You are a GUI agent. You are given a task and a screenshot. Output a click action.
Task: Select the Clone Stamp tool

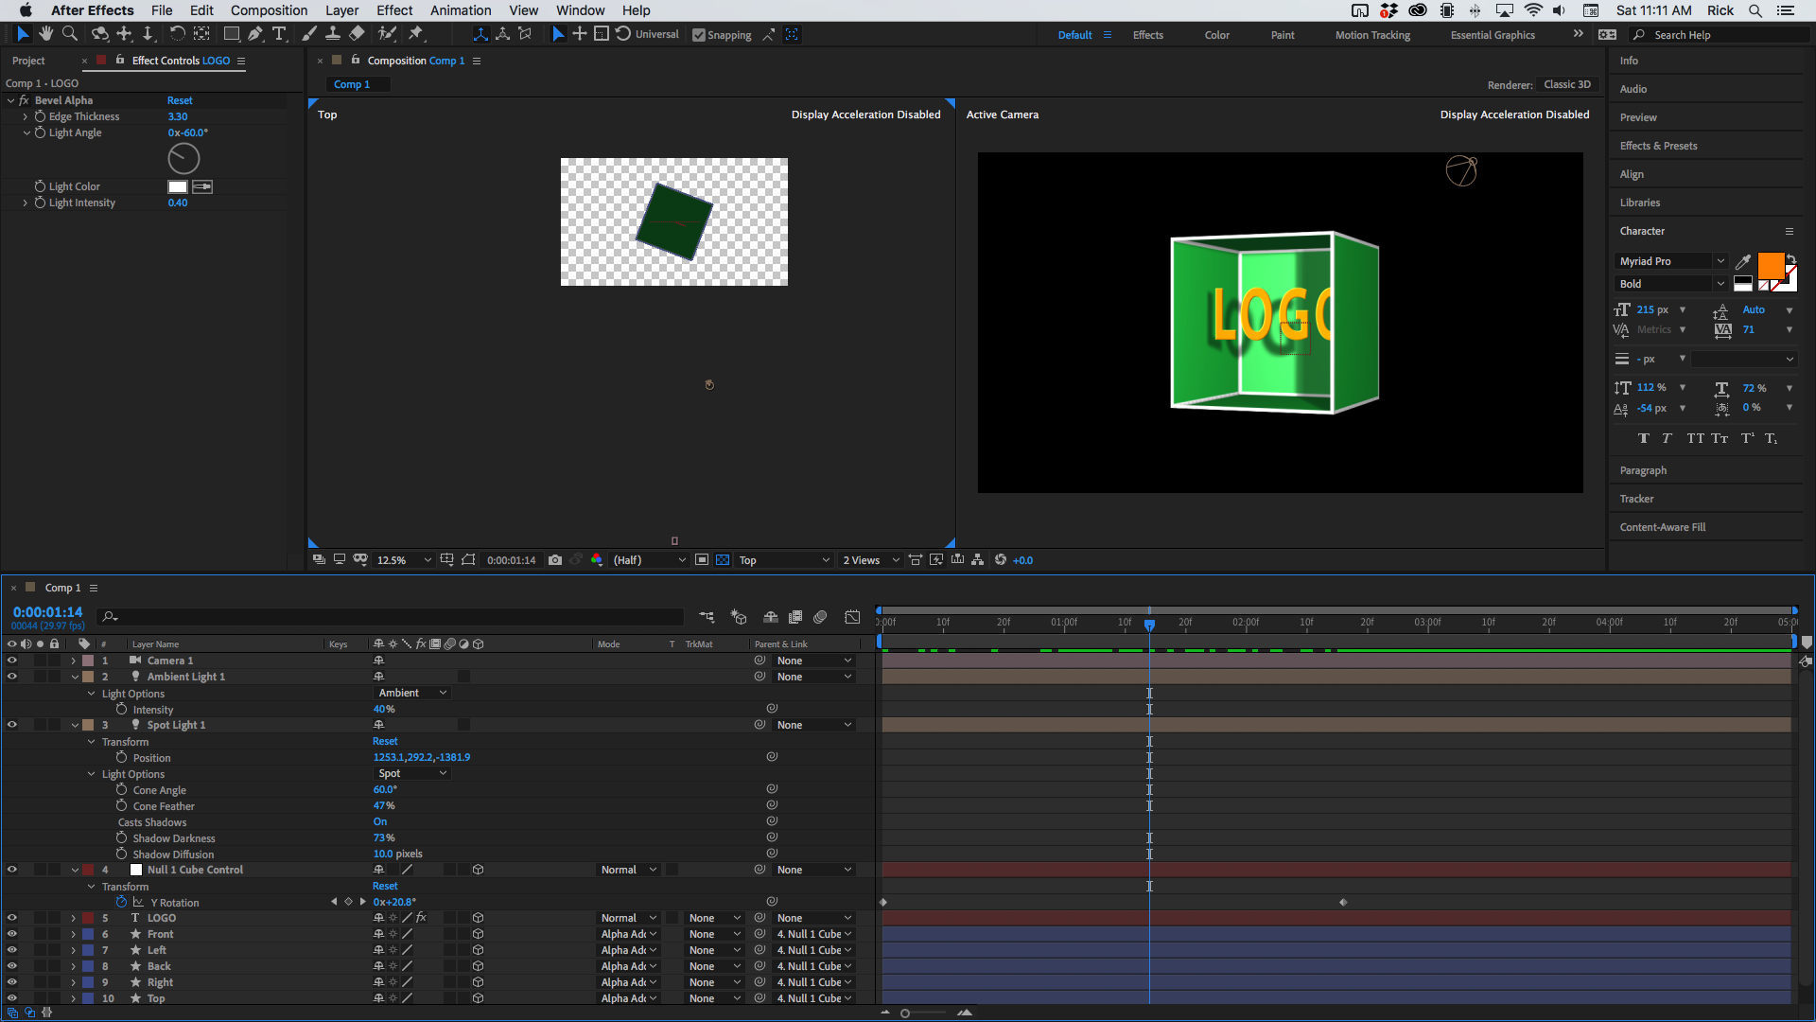[334, 33]
